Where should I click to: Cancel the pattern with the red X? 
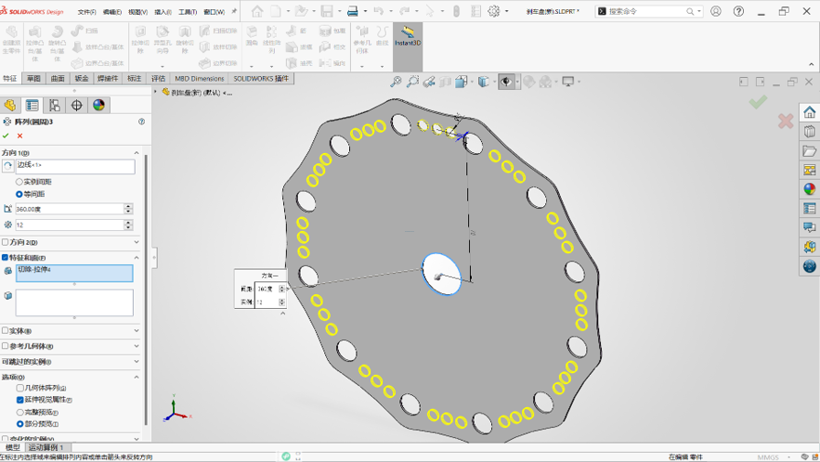20,135
